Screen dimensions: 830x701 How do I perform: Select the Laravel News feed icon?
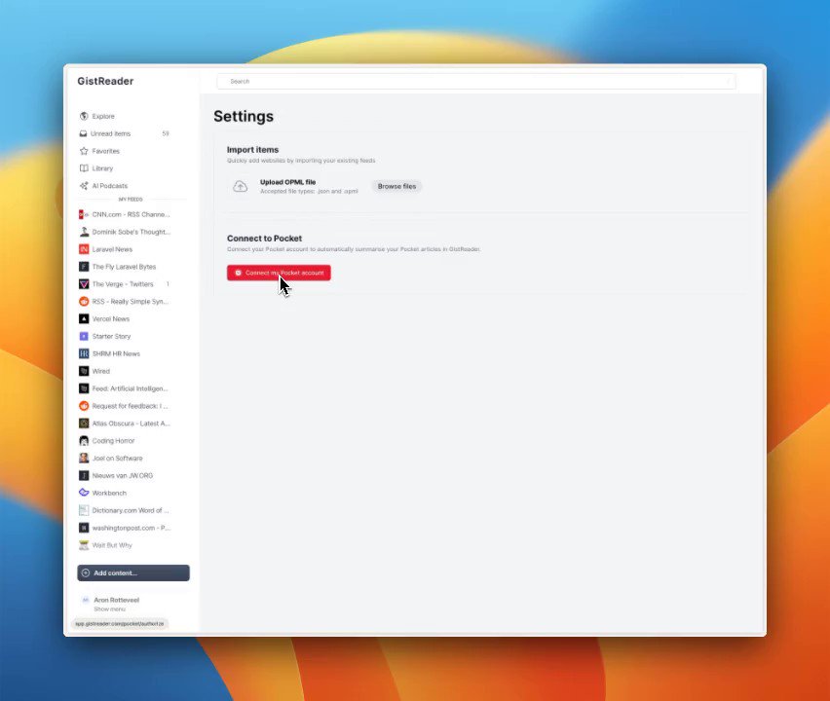pyautogui.click(x=85, y=249)
